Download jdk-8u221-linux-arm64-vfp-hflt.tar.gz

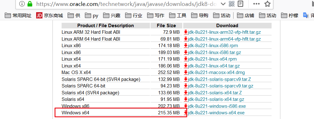click(224, 39)
